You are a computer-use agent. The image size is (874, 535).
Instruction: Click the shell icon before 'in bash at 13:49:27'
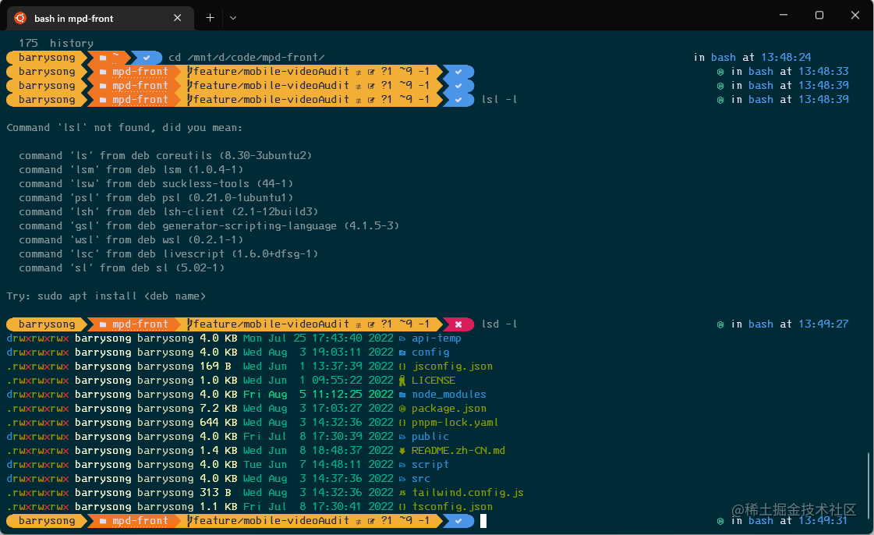(x=720, y=324)
